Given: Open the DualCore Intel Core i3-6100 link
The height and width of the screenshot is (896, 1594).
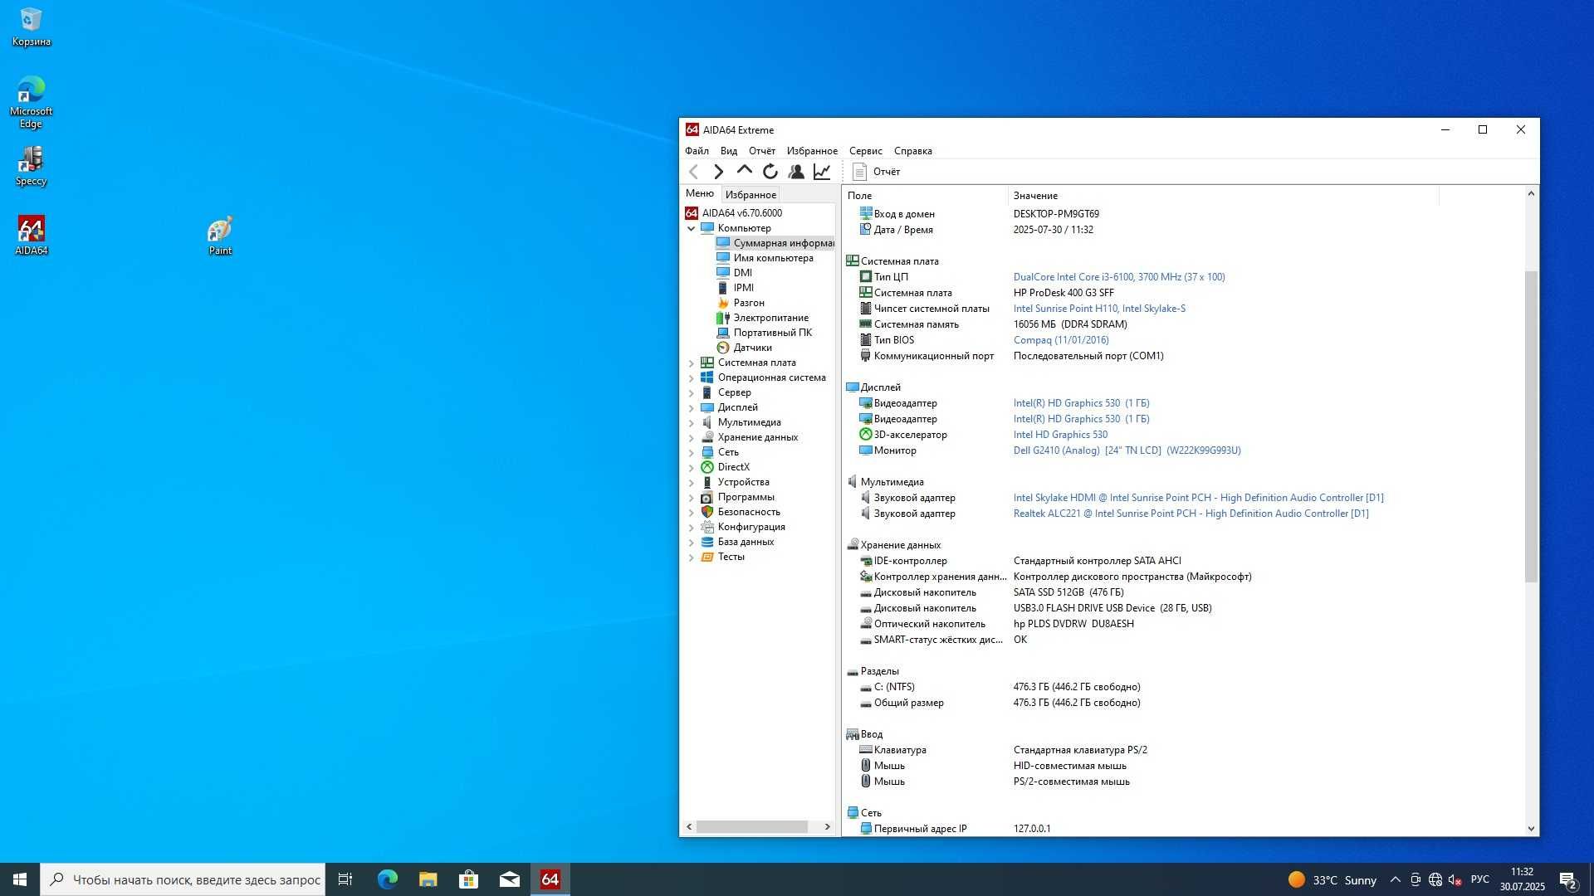Looking at the screenshot, I should pyautogui.click(x=1119, y=277).
